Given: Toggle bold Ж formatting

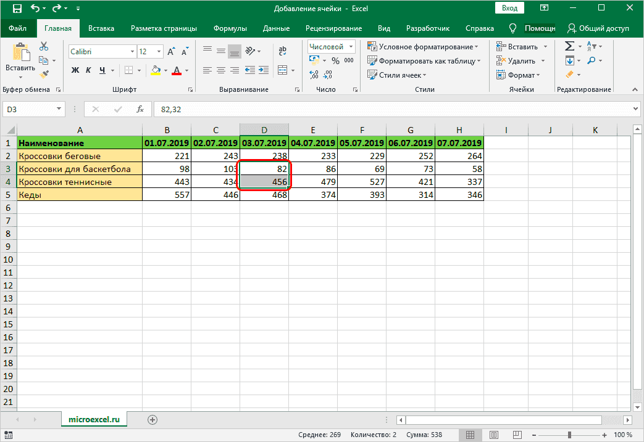Looking at the screenshot, I should (x=75, y=70).
